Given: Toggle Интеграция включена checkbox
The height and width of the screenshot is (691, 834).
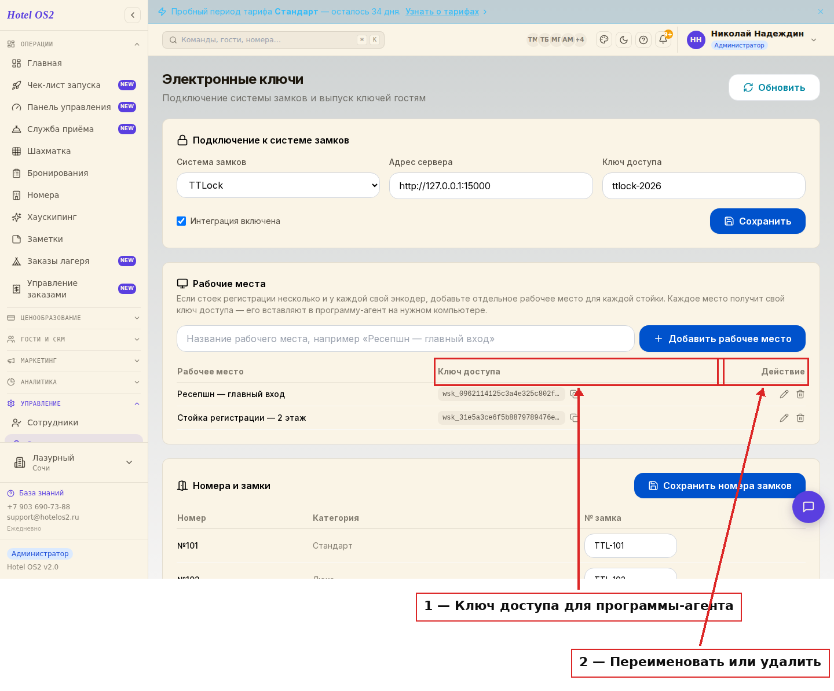Looking at the screenshot, I should point(181,221).
